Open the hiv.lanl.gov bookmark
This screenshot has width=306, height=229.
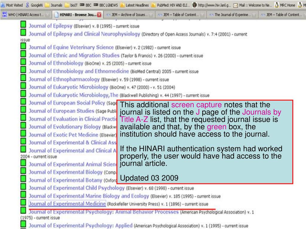tap(212, 5)
